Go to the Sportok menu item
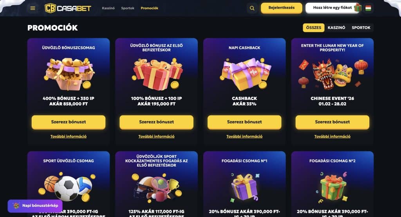Viewport: 401px width, 217px height. point(128,8)
